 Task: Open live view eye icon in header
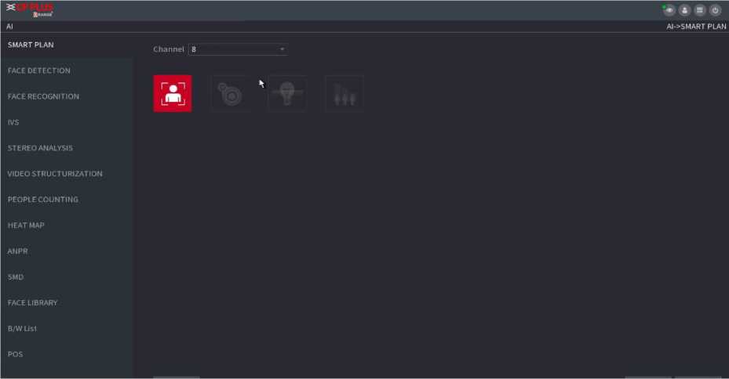point(669,10)
